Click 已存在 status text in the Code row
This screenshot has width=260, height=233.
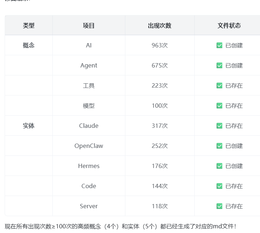point(234,186)
